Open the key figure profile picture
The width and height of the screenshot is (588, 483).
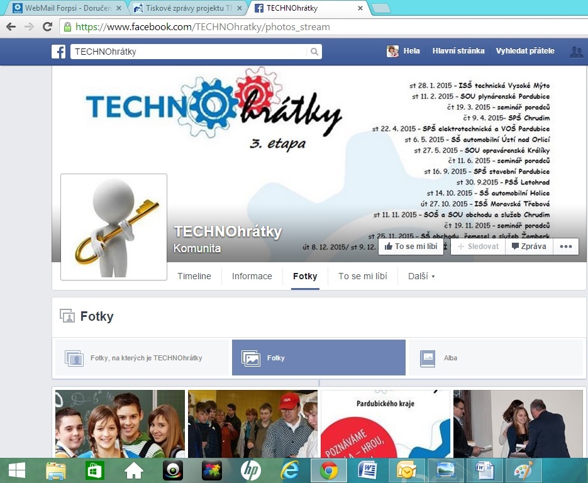(114, 227)
